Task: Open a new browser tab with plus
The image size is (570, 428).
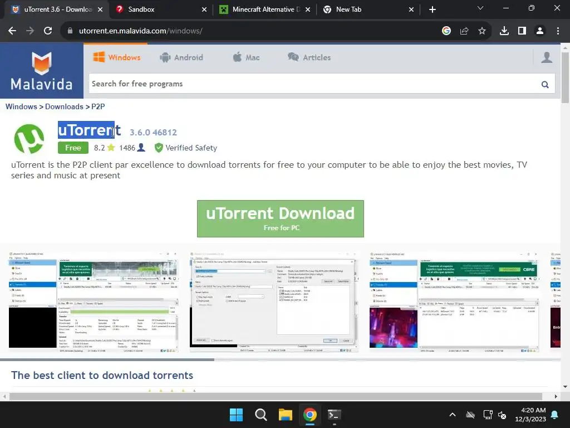Action: click(432, 9)
